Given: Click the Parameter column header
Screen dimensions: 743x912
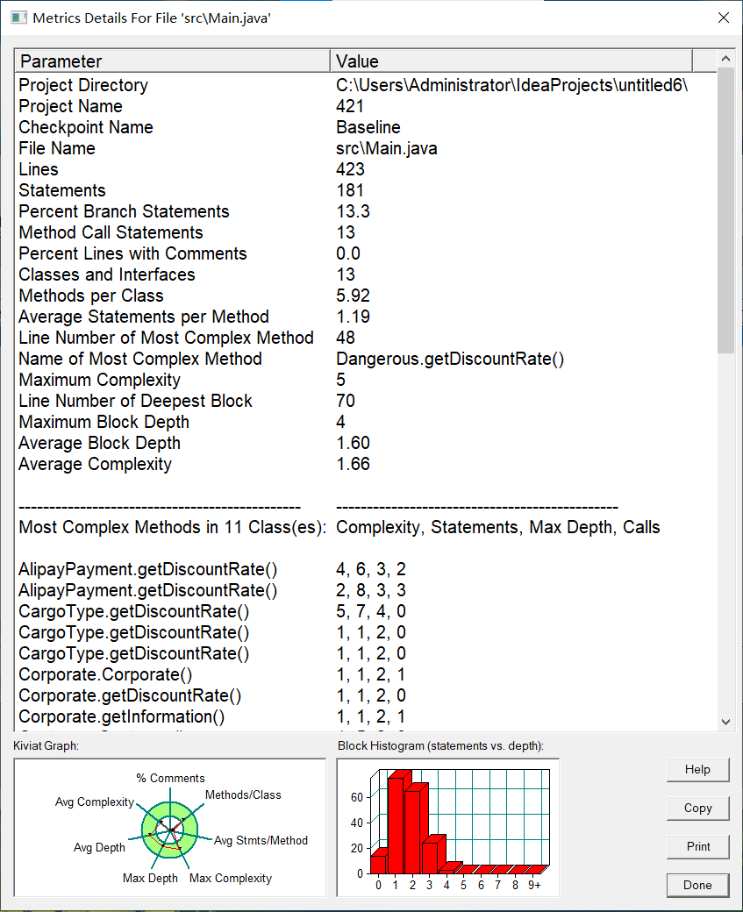Looking at the screenshot, I should (x=172, y=61).
